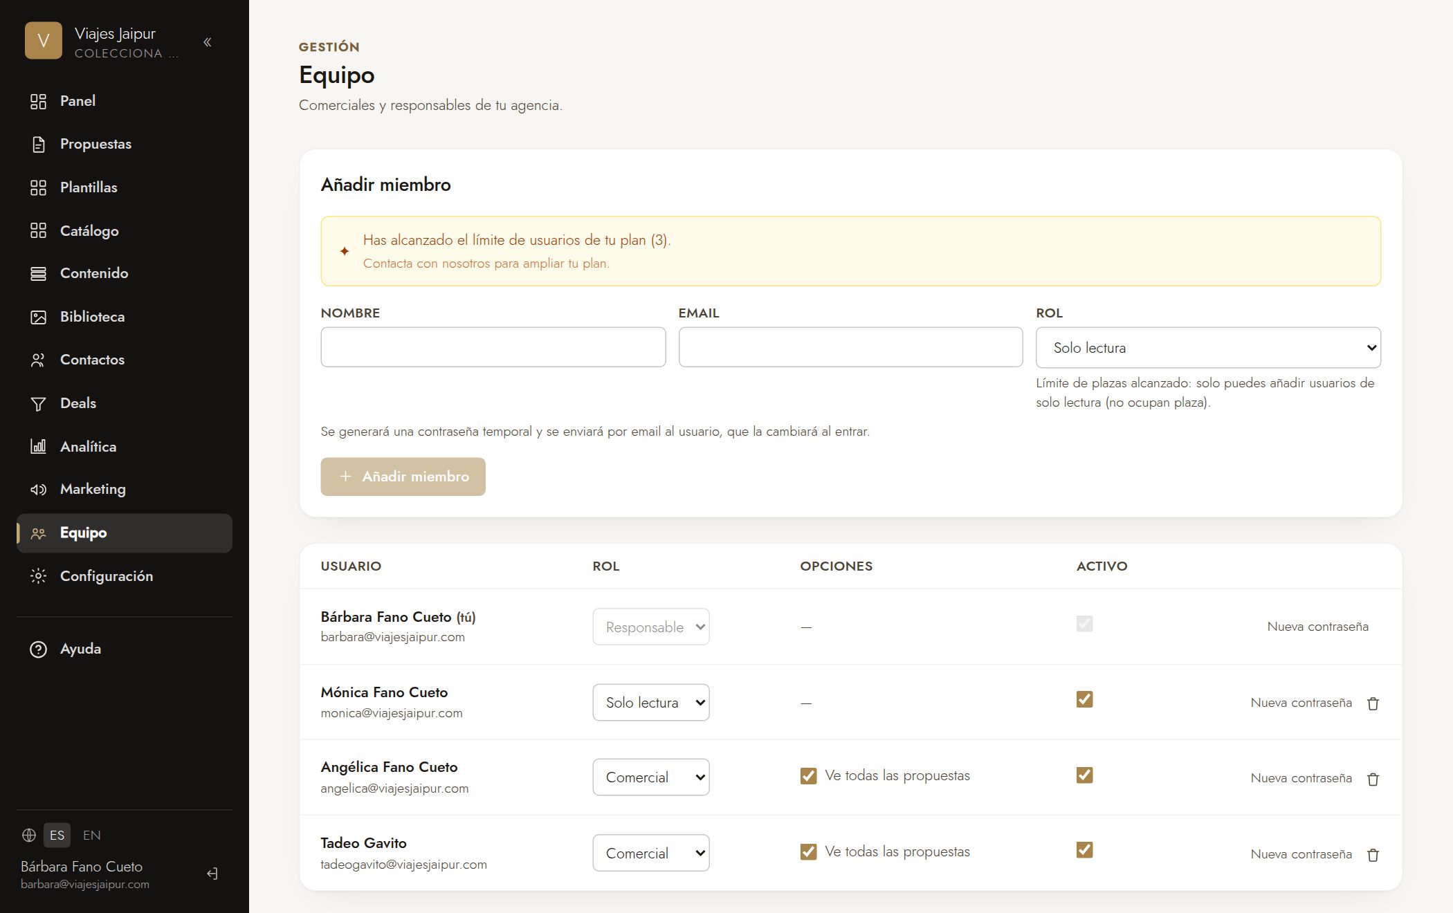Click the Contactos people icon
The height and width of the screenshot is (913, 1453).
pyautogui.click(x=38, y=360)
